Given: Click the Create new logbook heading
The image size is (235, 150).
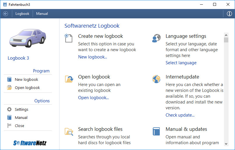Looking at the screenshot, I should click(x=100, y=36).
